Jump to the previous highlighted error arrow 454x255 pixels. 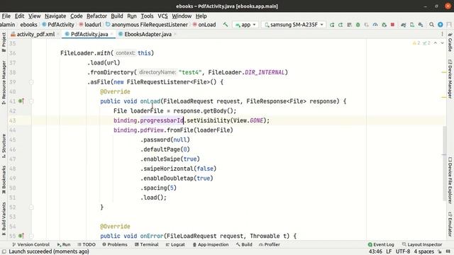436,43
